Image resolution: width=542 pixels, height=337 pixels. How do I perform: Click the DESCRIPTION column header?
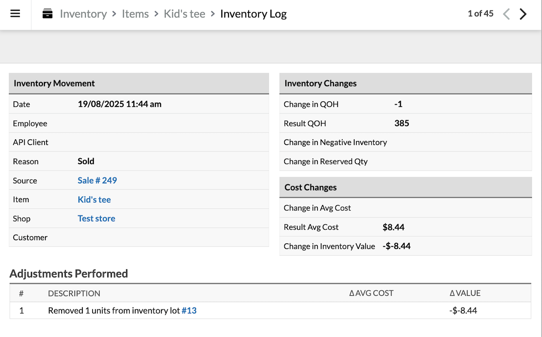click(74, 294)
